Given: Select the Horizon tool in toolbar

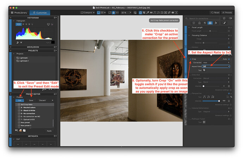Looking at the screenshot, I should click(x=151, y=13).
